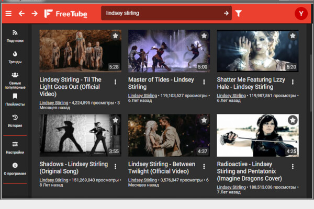Favorite Til The Light Goes Out video star

(x=115, y=36)
